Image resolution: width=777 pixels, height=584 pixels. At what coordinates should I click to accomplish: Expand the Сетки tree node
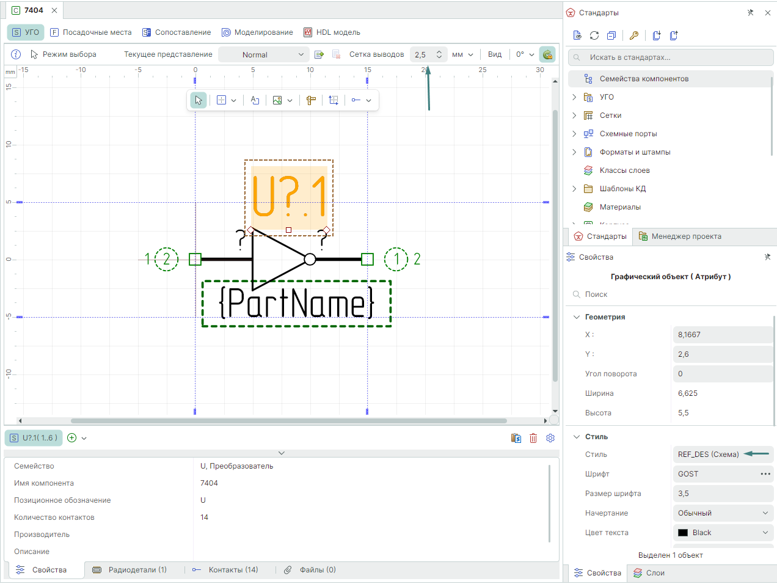coord(574,115)
